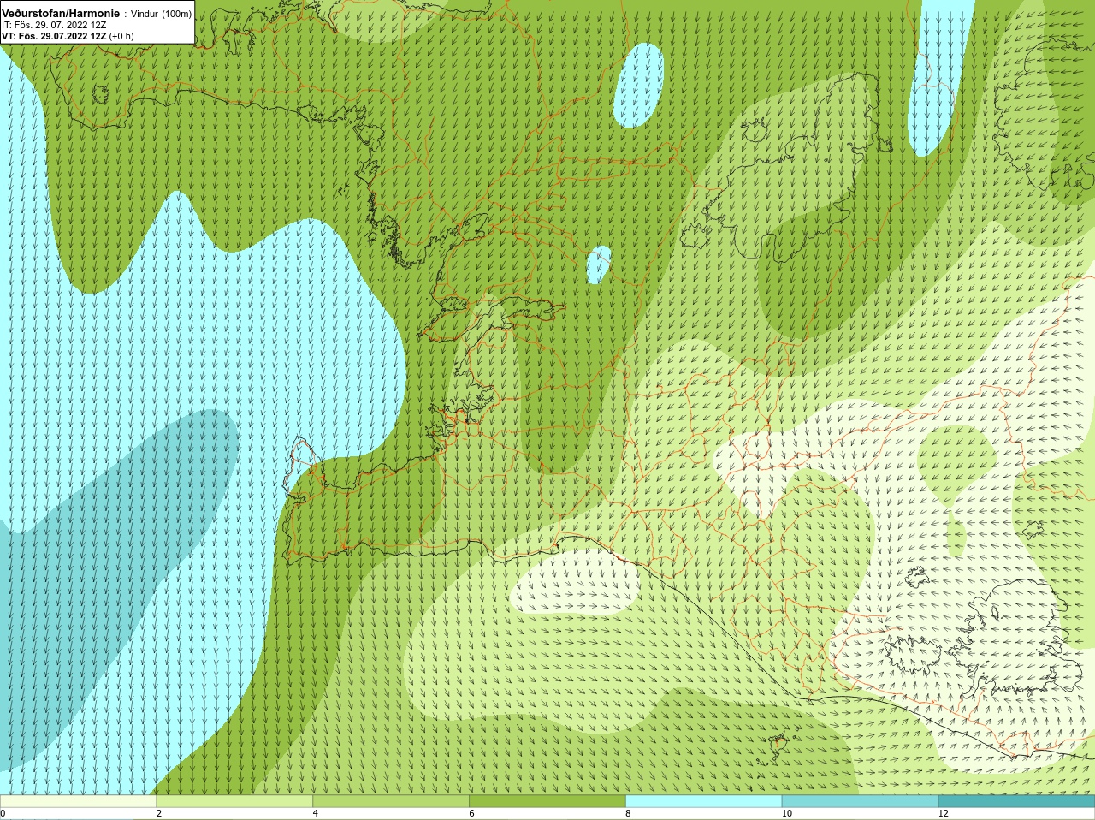
Task: Click the dark green legend swatch for 6–8
Action: 547,801
